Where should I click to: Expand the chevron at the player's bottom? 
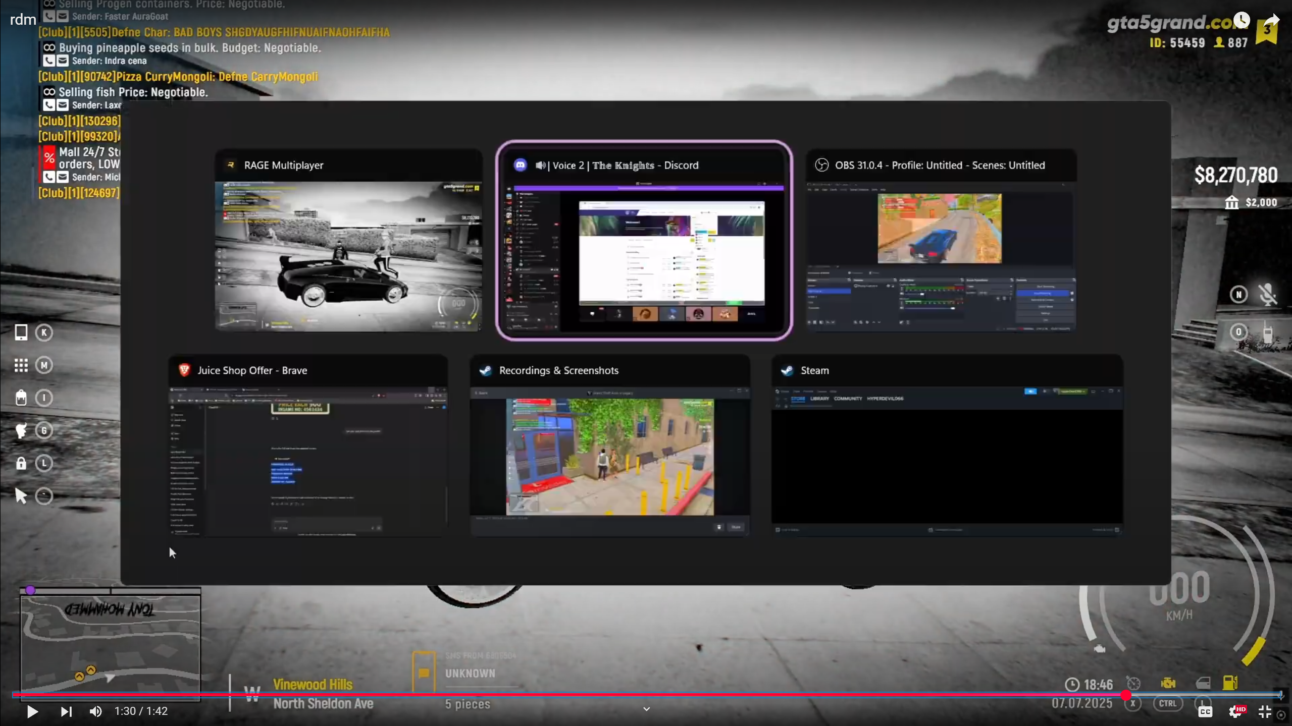tap(646, 709)
